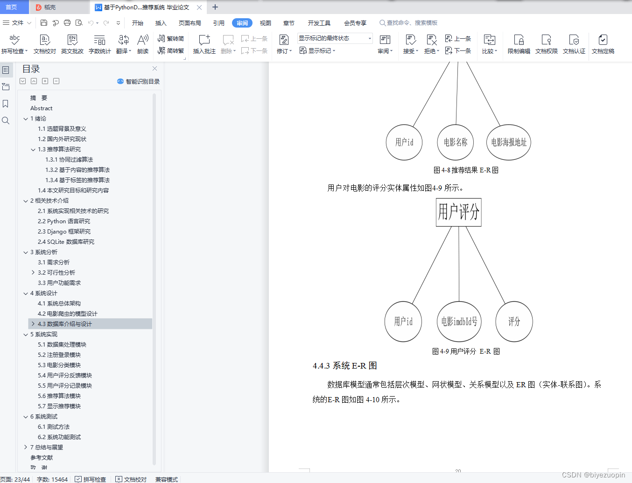632x483 pixels.
Task: Jump to 6.2 系统功能测试
Action: point(59,437)
